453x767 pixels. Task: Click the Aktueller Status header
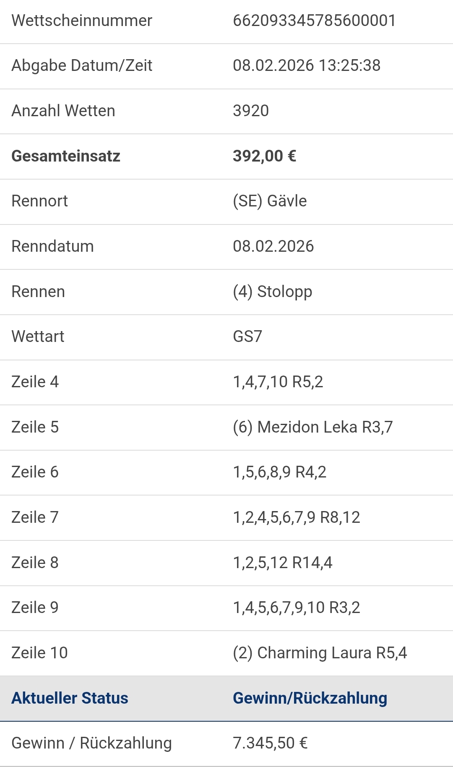tap(70, 698)
